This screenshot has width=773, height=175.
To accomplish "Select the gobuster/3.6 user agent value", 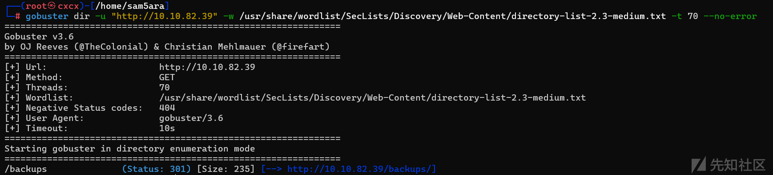I will click(x=191, y=118).
